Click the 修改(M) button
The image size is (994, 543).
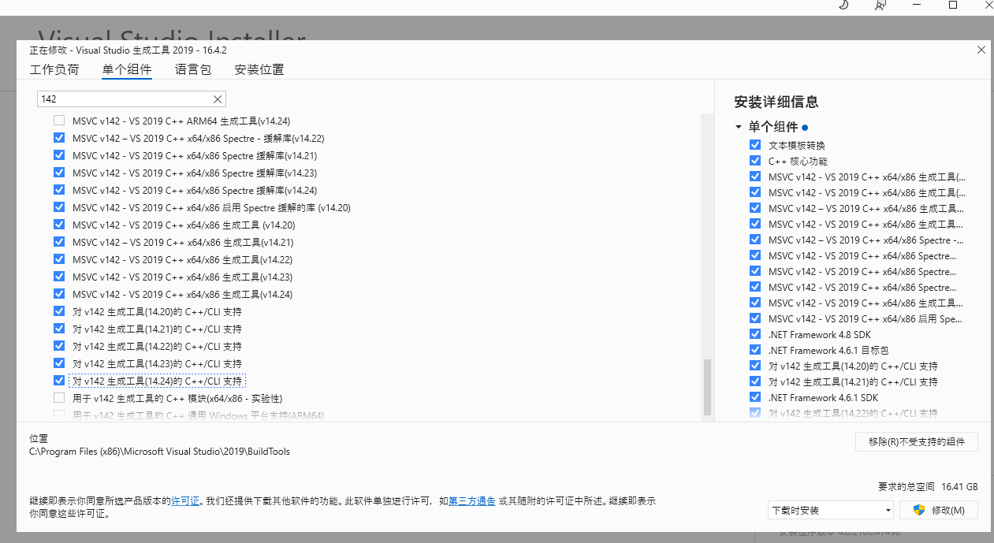(x=939, y=510)
